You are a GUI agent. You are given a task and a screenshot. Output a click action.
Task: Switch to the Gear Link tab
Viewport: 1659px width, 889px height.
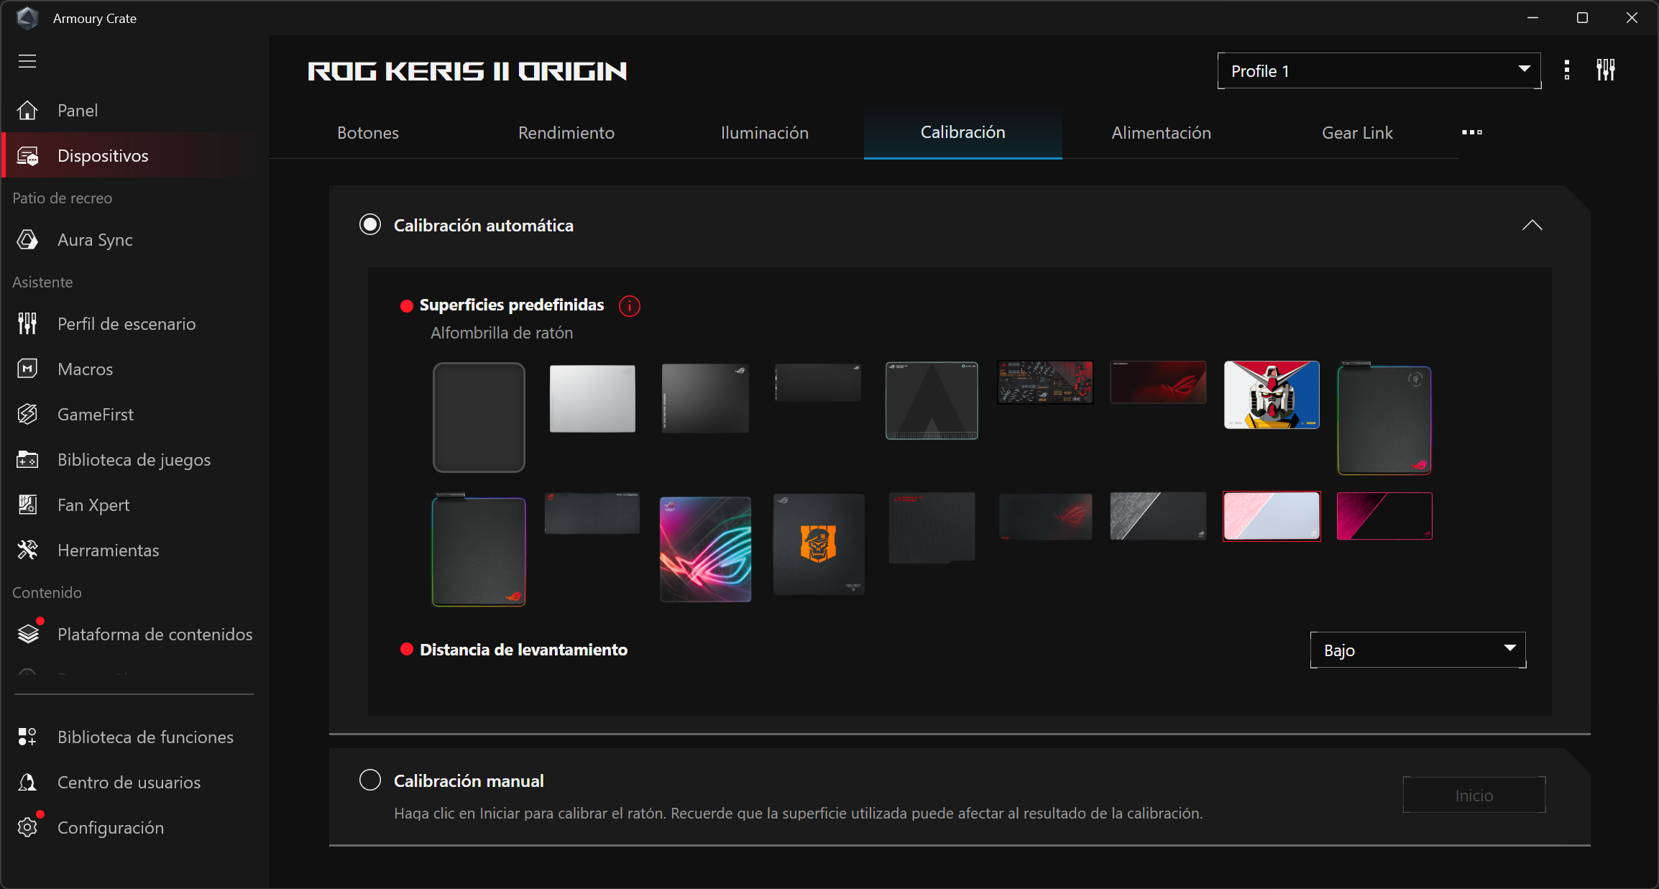pos(1358,133)
